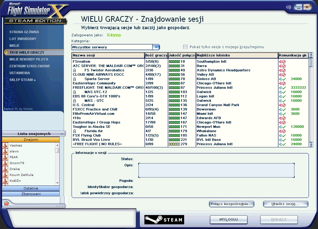Click the Steam logo banner
Viewport: 318px width, 229px height.
point(164,220)
